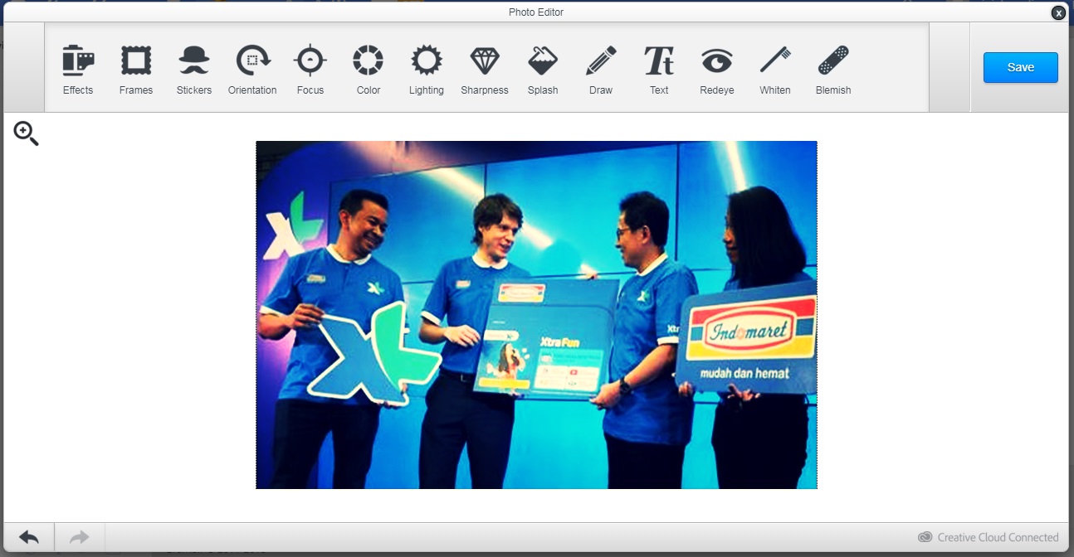Image resolution: width=1074 pixels, height=557 pixels.
Task: Open the Frames tool
Action: (136, 70)
